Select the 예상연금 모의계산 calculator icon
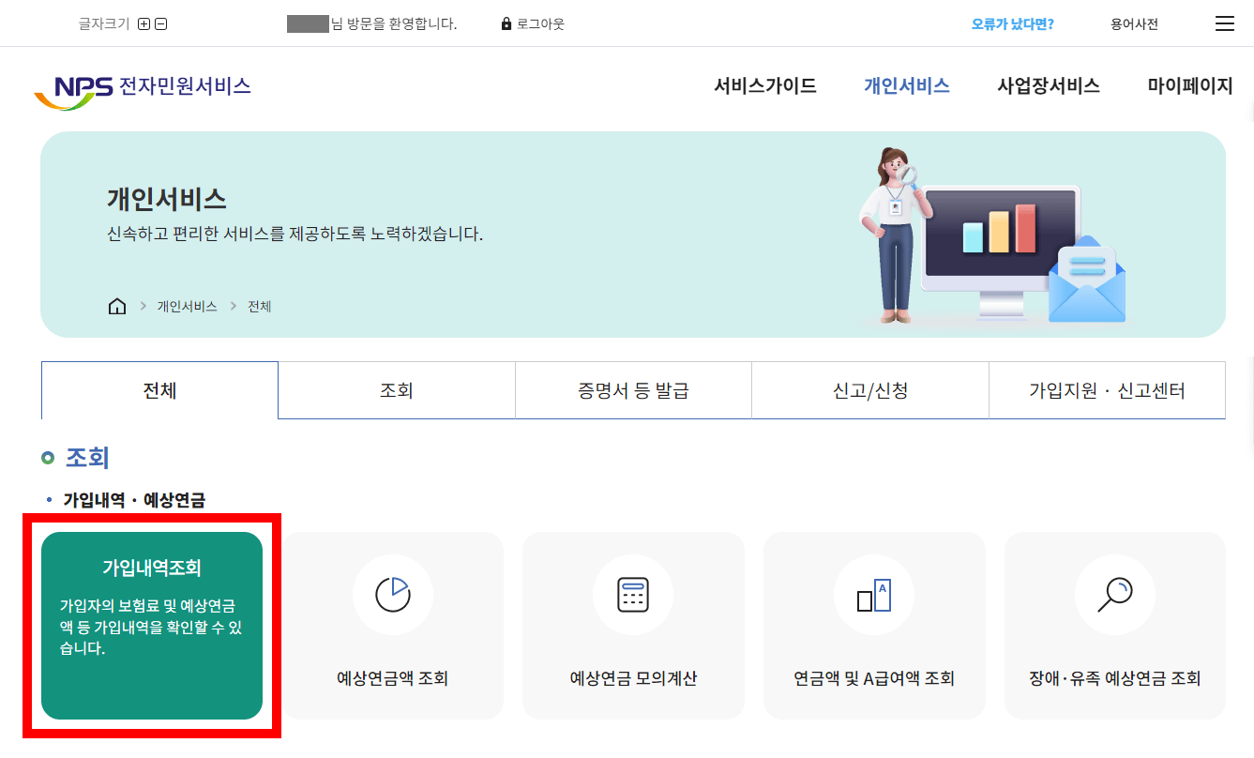This screenshot has width=1254, height=758. 633,594
